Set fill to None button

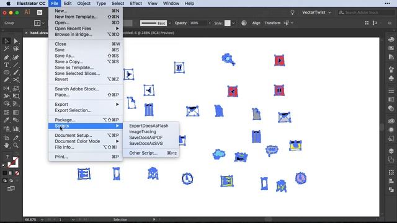17,173
